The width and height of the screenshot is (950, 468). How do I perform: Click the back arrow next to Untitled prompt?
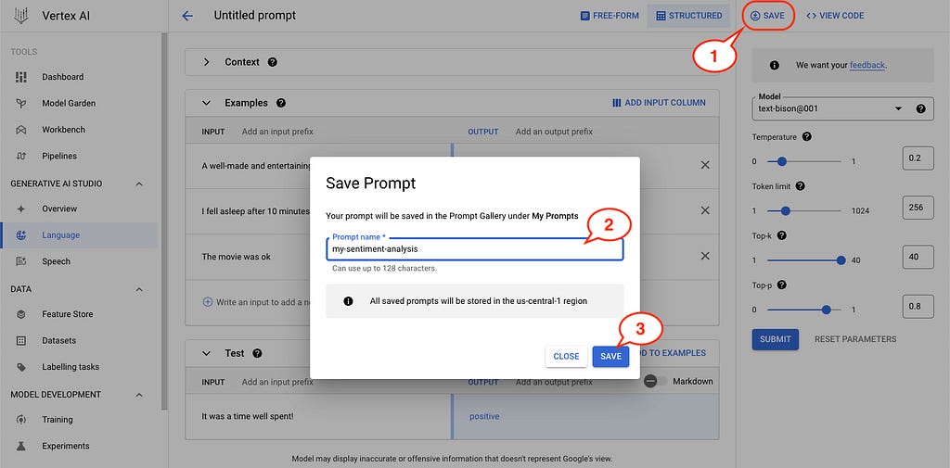coord(187,16)
